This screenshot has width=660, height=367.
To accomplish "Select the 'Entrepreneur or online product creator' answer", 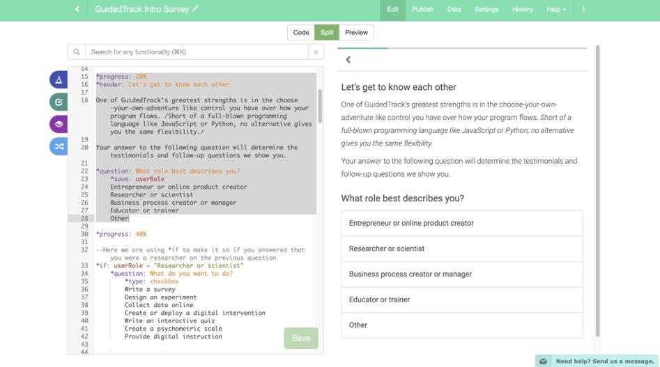I will click(x=461, y=224).
